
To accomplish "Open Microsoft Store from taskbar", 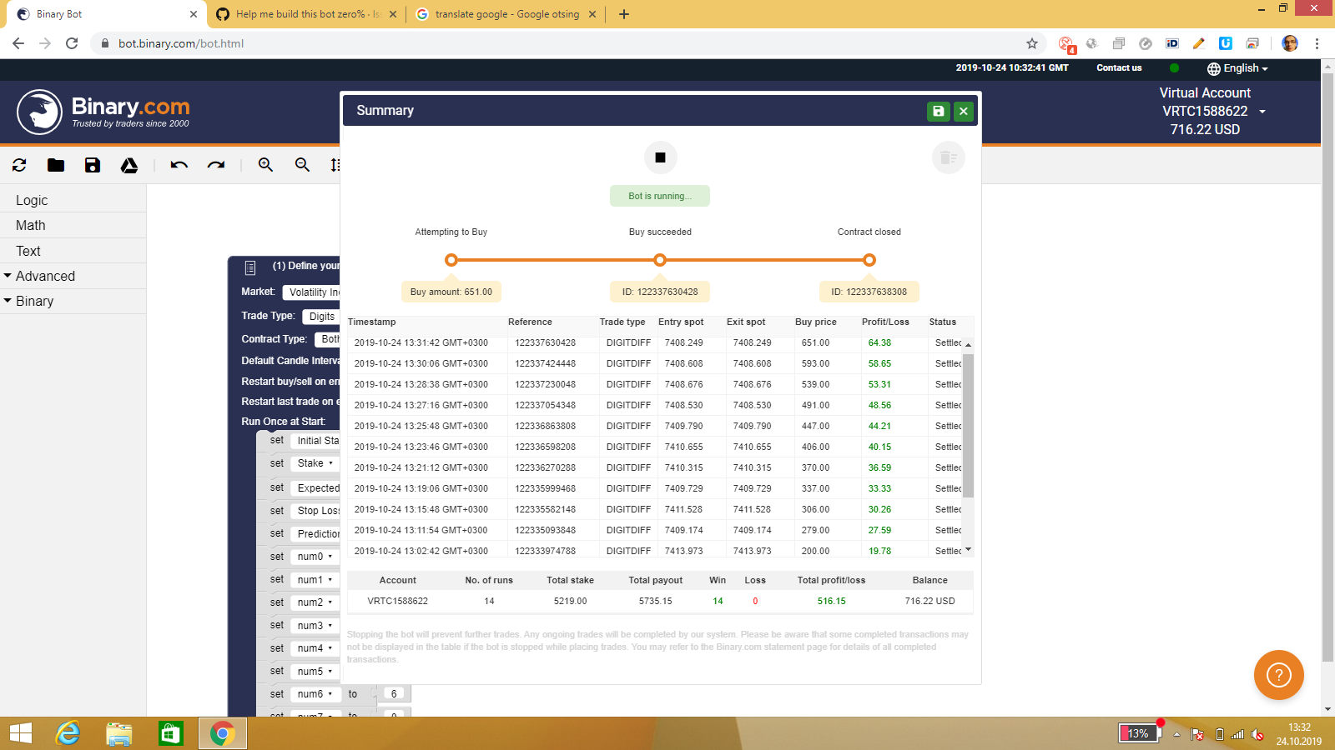I will [x=171, y=733].
